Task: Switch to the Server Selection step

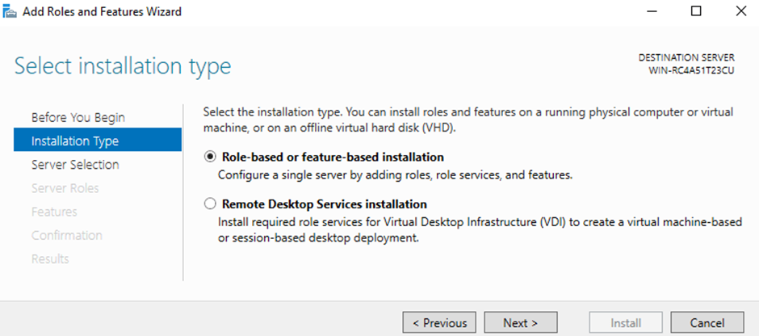Action: pos(75,165)
